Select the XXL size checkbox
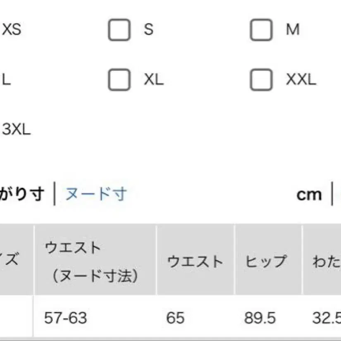 click(261, 79)
